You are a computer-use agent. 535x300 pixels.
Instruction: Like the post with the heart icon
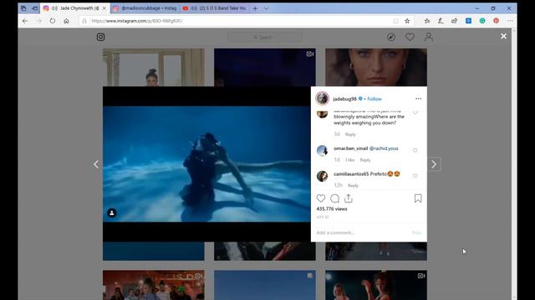coord(321,198)
